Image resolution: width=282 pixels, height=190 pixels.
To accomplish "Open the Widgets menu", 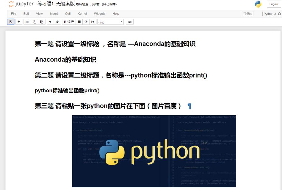I will 100,14.
